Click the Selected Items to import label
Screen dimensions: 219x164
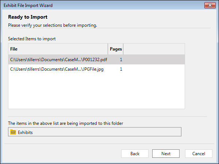click(32, 39)
